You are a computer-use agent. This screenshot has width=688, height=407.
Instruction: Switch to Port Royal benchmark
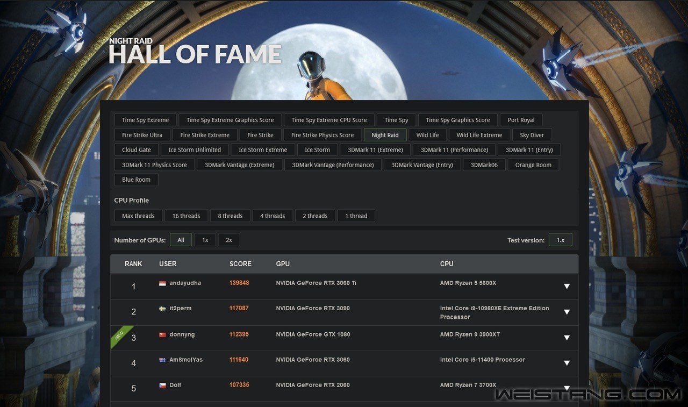(x=521, y=120)
